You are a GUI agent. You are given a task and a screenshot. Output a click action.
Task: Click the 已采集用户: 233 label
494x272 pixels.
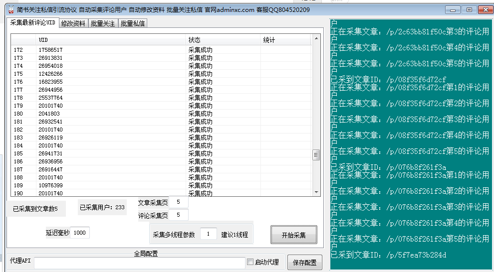click(x=102, y=207)
